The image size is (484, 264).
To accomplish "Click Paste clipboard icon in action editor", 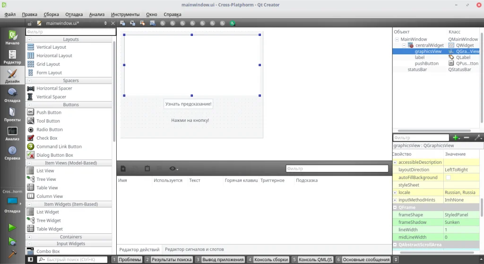I will pos(147,169).
